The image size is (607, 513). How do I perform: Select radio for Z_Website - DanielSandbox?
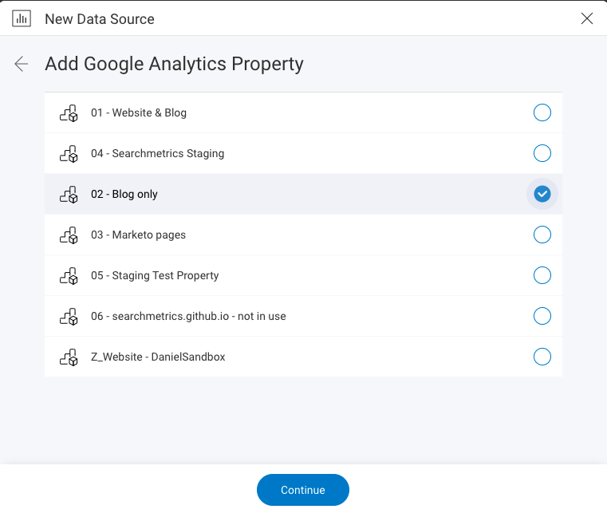542,357
